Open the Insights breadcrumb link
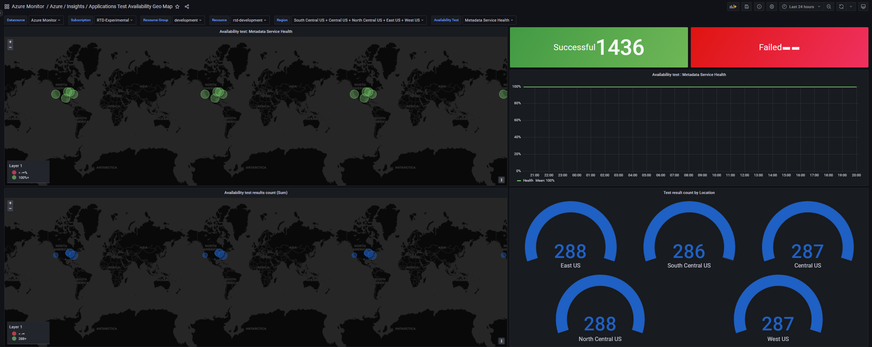 pos(76,6)
